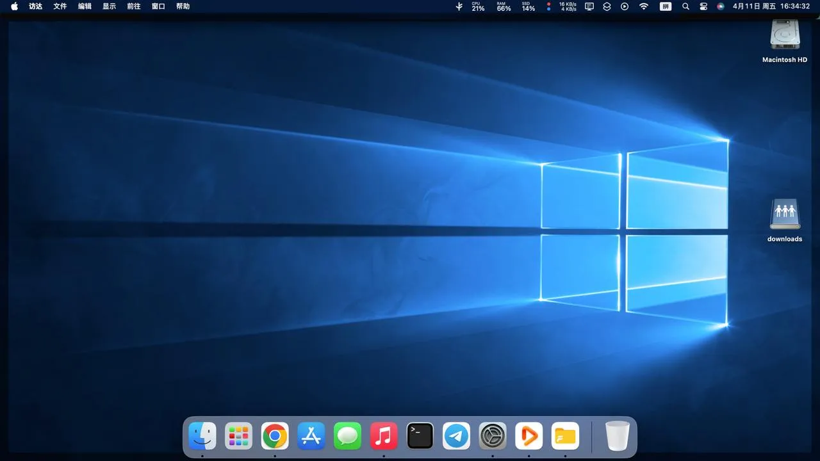The height and width of the screenshot is (461, 820).
Task: Click the stacked layers menu bar icon
Action: click(607, 6)
